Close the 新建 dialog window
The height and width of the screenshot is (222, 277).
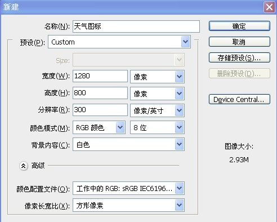(269, 7)
